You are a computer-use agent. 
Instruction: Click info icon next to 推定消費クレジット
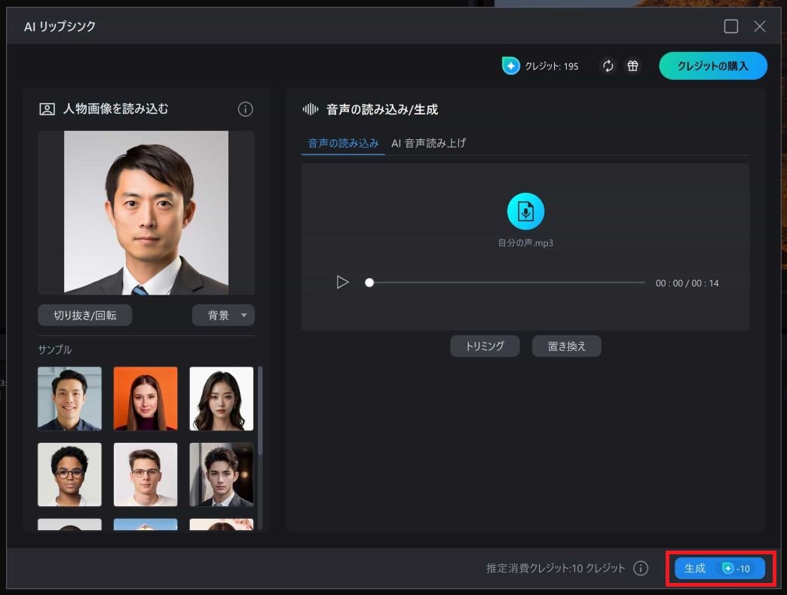tap(641, 568)
